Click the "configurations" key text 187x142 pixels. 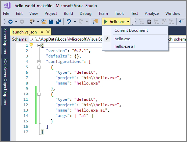coord(65,62)
